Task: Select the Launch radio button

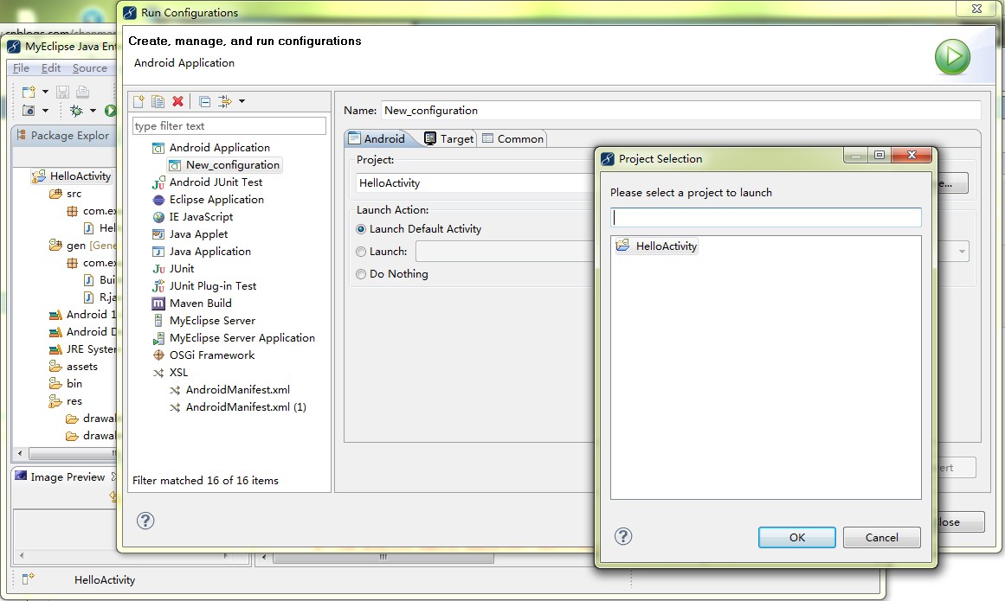Action: coord(361,252)
